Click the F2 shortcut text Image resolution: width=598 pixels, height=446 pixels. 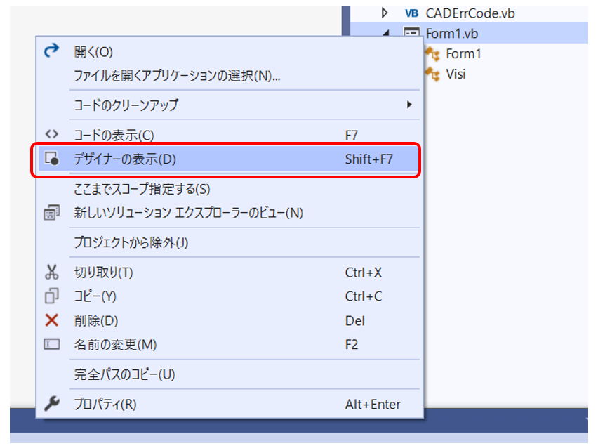(x=351, y=345)
